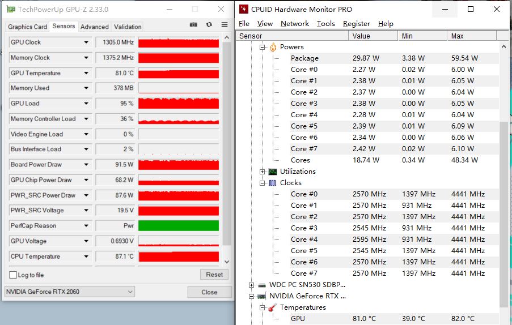Click the Close button in GPU-Z
The width and height of the screenshot is (512, 325).
(x=209, y=292)
